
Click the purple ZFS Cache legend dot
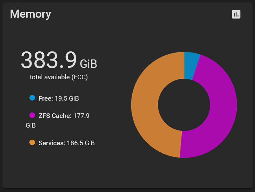click(x=32, y=115)
